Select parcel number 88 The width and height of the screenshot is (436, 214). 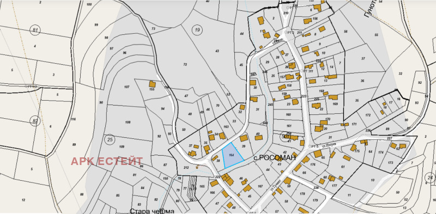click(x=82, y=194)
